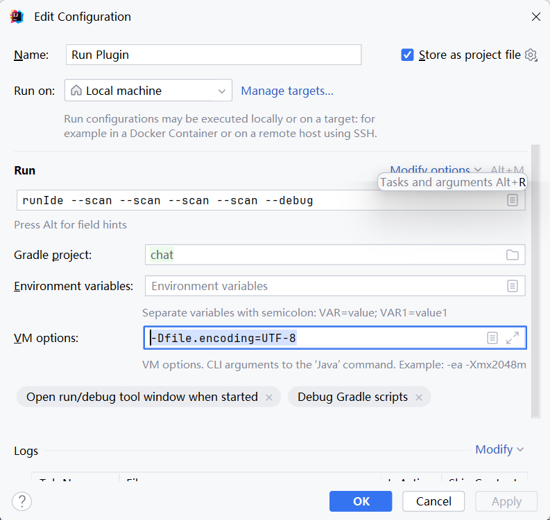Toggle the Store as project file checkbox
Screen dimensions: 550x520
pos(408,55)
